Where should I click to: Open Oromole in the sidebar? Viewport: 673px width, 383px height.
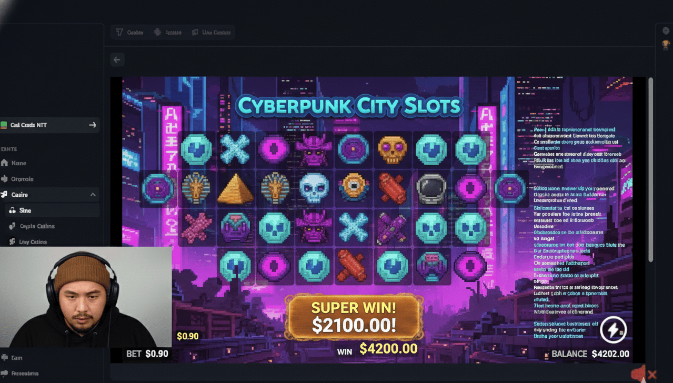point(18,179)
